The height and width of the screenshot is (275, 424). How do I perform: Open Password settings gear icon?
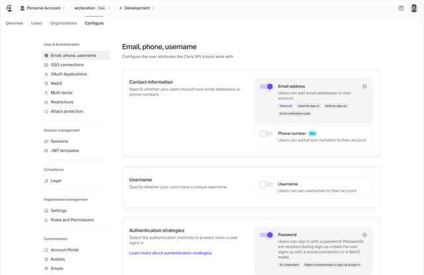(364, 235)
